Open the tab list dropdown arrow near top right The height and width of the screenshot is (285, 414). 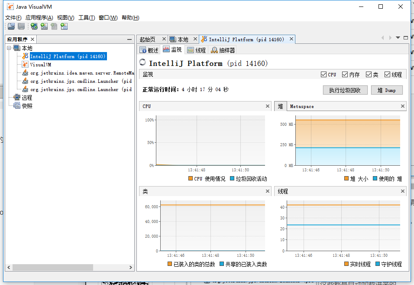(x=398, y=38)
